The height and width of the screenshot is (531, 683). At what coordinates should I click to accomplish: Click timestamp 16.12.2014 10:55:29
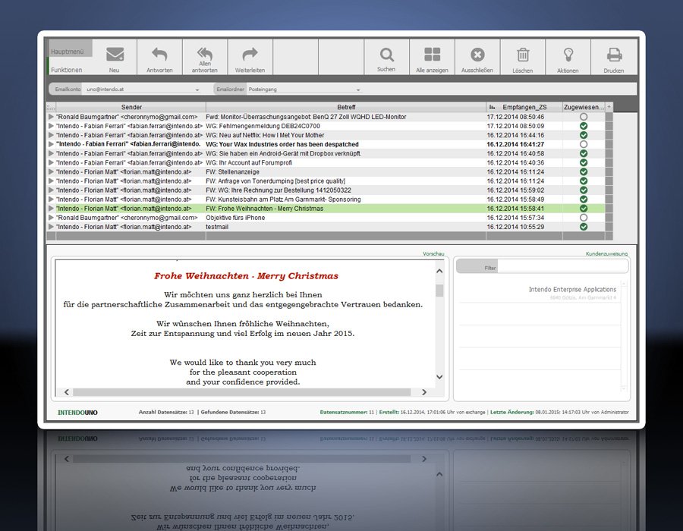(515, 226)
